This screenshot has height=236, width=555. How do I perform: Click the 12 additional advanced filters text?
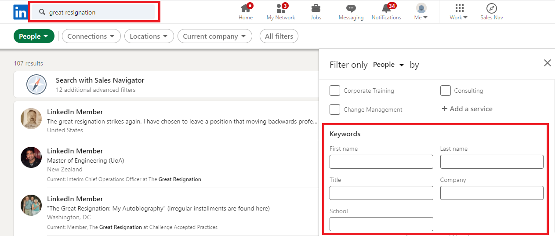pos(95,90)
